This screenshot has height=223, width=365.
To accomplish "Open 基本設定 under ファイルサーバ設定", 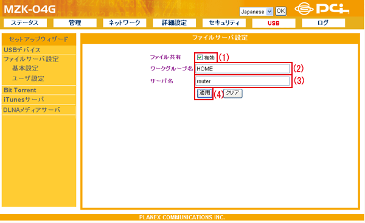I will [x=25, y=69].
